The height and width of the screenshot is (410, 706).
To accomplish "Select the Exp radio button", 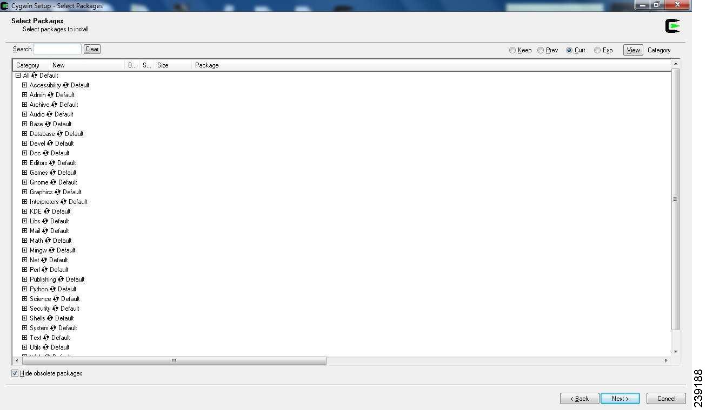I will 597,50.
